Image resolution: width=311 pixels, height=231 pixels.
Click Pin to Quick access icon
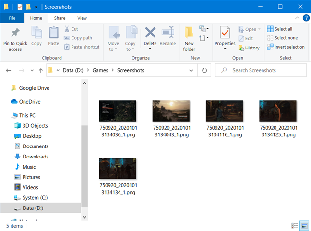tap(15, 33)
